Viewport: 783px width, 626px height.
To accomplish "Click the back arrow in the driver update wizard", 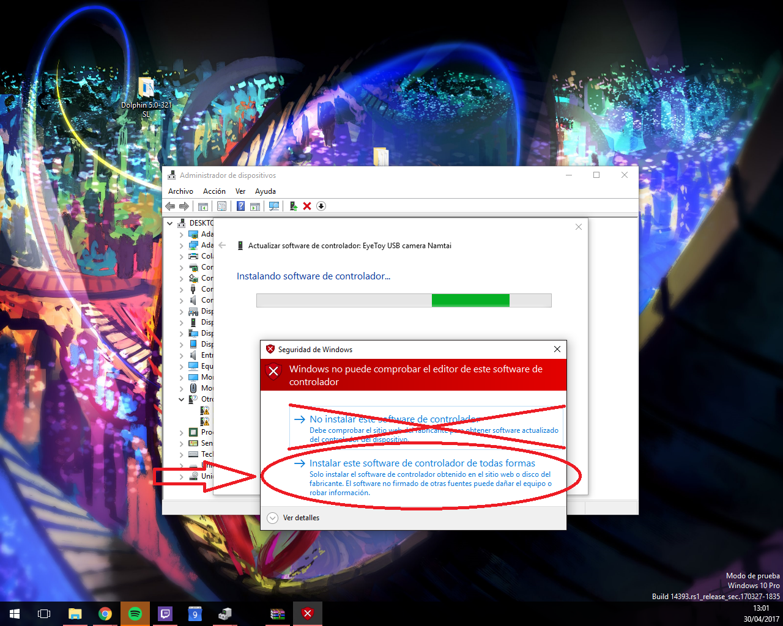I will [x=223, y=245].
